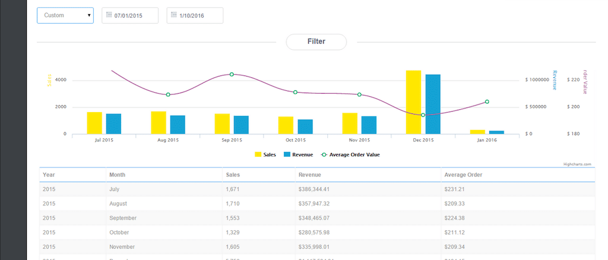Select the Average Order column header

pos(463,175)
